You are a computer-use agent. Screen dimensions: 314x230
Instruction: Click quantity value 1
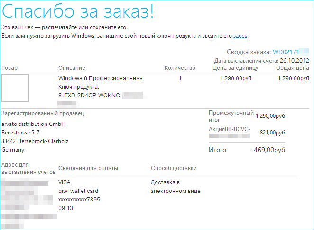click(x=180, y=78)
